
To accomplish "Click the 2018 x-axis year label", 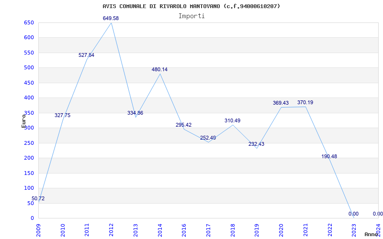I will [x=233, y=230].
